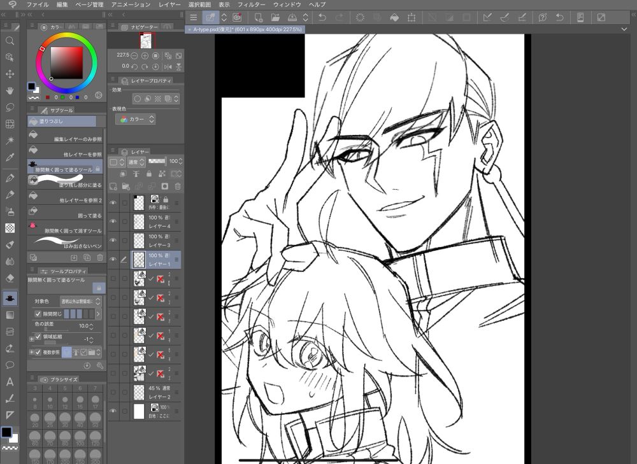This screenshot has height=464, width=637.
Task: Select the Auto select magic wand tool
Action: 10,141
